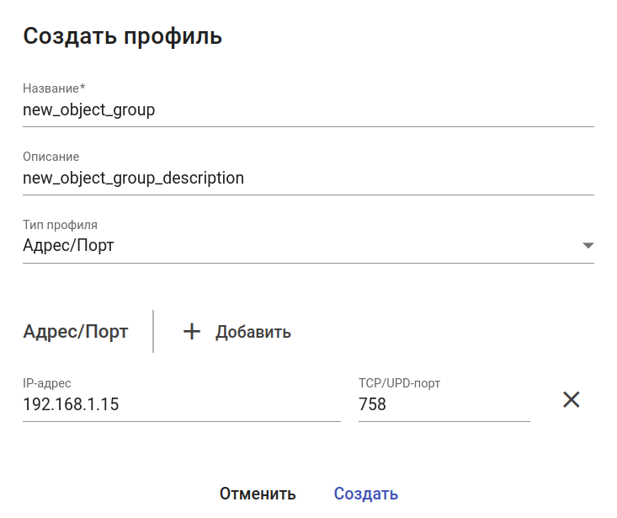This screenshot has width=617, height=518.
Task: Click the small Описание field label
Action: [x=51, y=157]
